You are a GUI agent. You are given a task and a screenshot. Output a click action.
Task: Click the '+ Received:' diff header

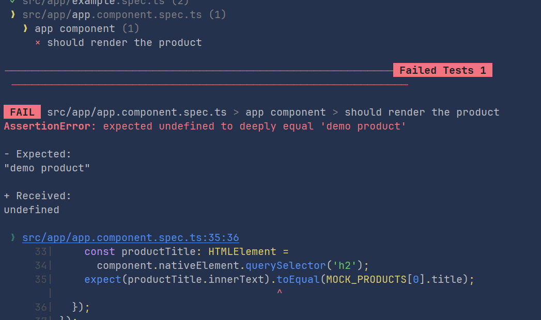[x=37, y=196]
